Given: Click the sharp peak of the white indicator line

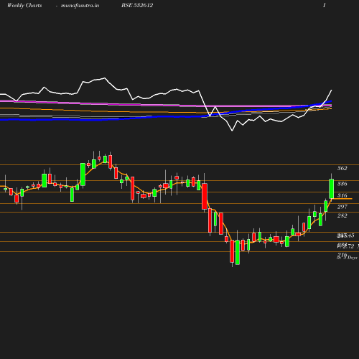Looking at the screenshot, I should 105,78.
